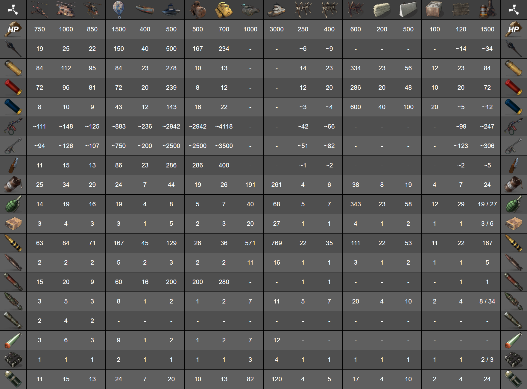
Task: Click the armored tank icon above 1000
Action: click(x=250, y=10)
